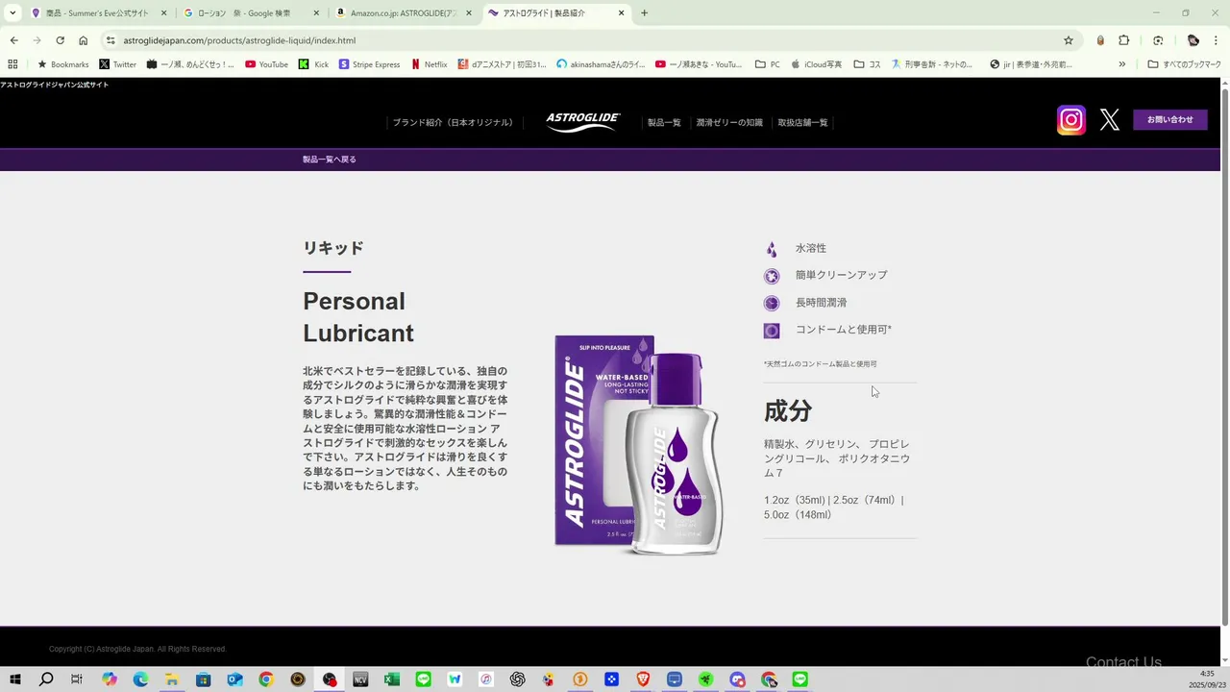
Task: Open YouTube bookmark
Action: click(266, 64)
